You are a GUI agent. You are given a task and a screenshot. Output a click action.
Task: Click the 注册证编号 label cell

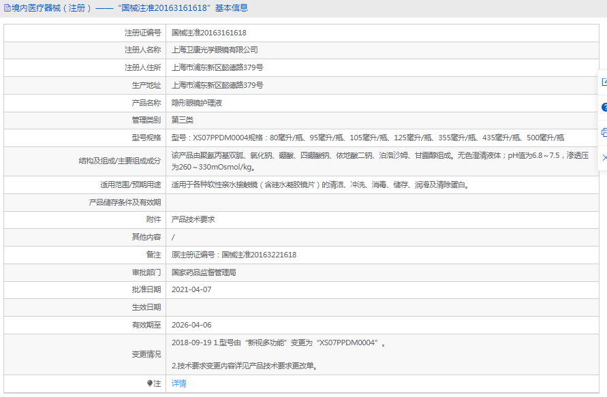click(84, 33)
